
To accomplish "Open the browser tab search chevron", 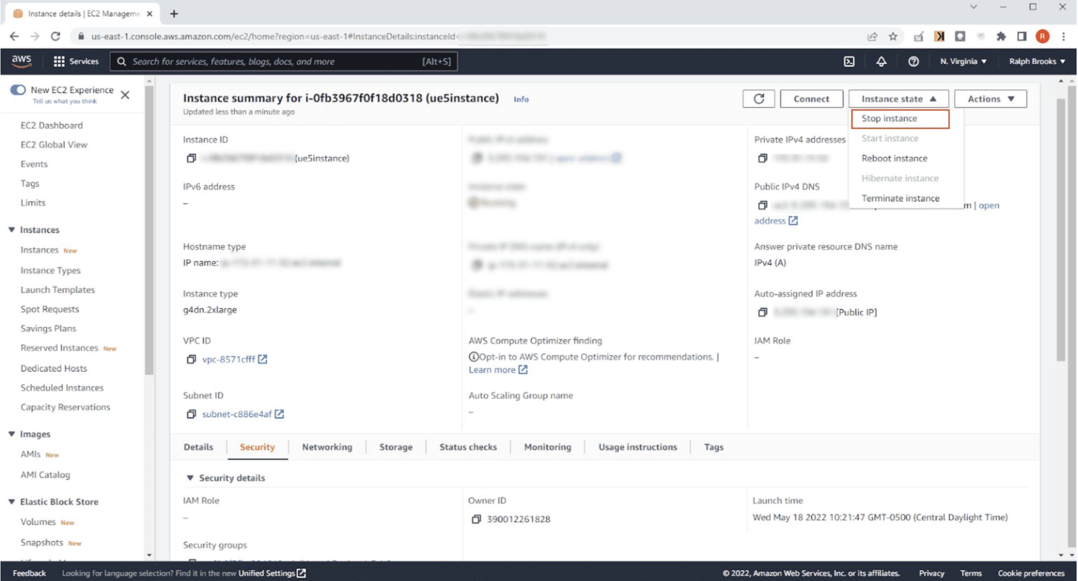I will (x=973, y=7).
